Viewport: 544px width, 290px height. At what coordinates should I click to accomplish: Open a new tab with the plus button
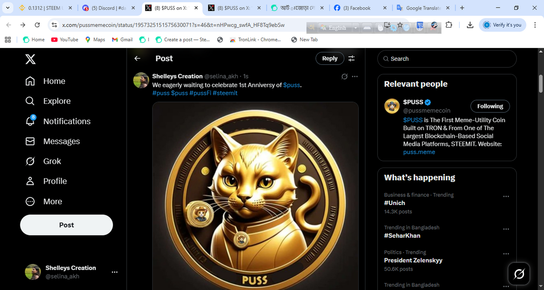click(462, 8)
